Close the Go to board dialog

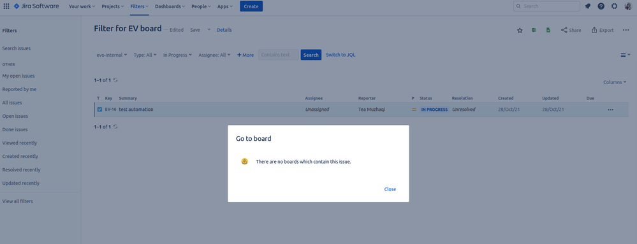pos(390,189)
